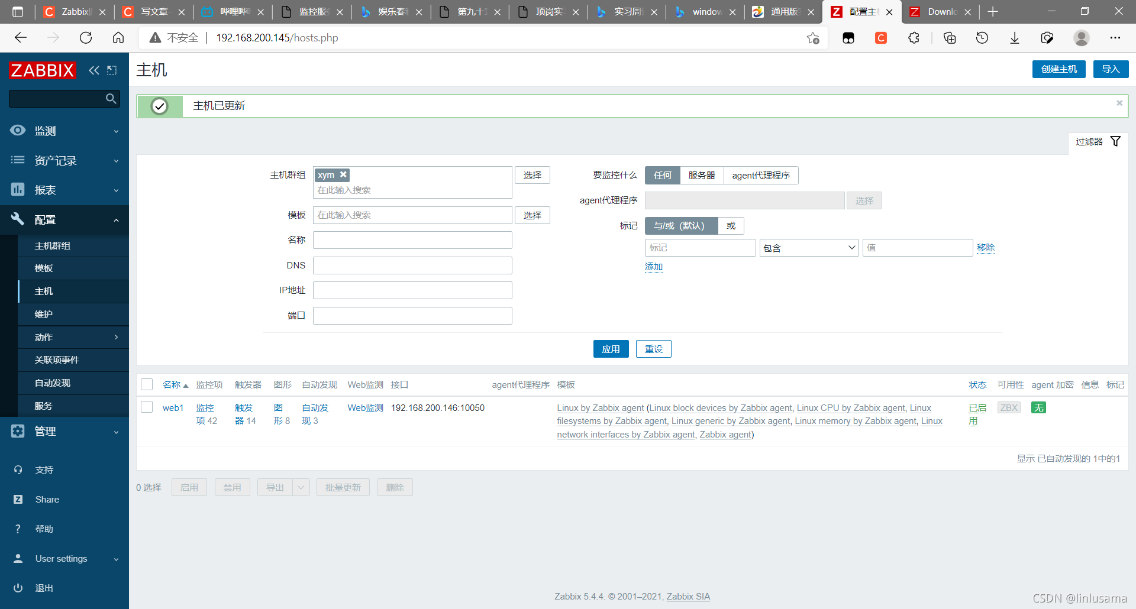The height and width of the screenshot is (609, 1136).
Task: Click the 创建主机 button
Action: pos(1058,69)
